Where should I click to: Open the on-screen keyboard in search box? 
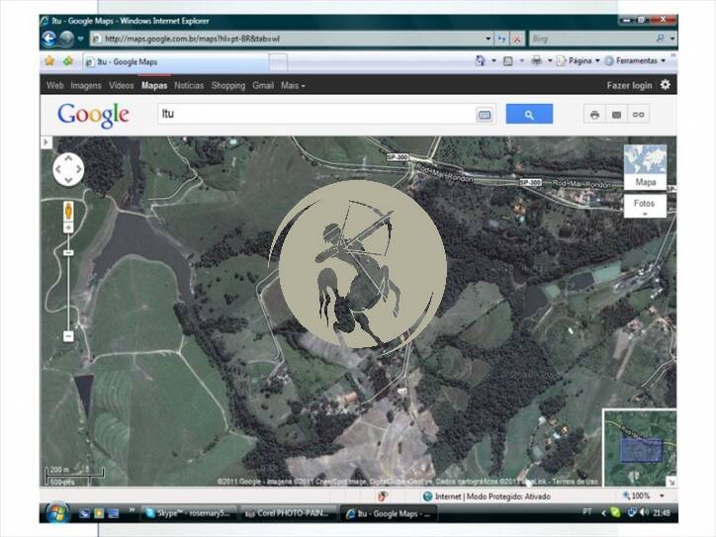(x=485, y=115)
